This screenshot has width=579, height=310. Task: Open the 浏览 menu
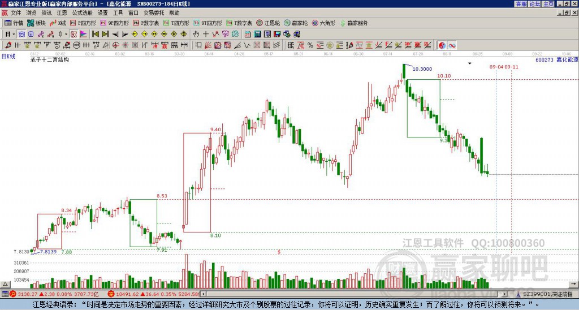[31, 13]
